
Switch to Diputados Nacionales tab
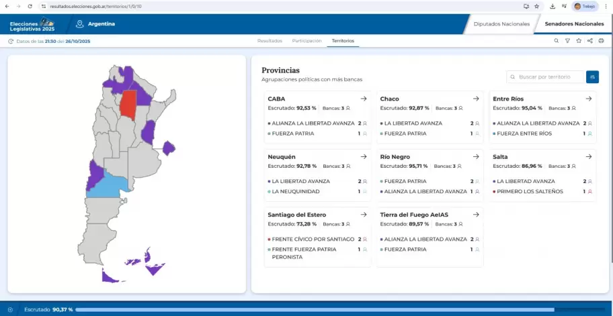tap(501, 24)
